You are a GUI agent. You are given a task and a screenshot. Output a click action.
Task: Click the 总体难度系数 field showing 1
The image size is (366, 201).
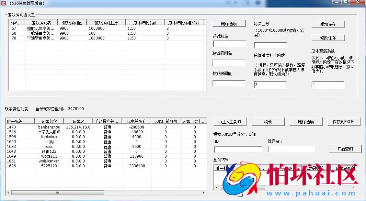328,84
